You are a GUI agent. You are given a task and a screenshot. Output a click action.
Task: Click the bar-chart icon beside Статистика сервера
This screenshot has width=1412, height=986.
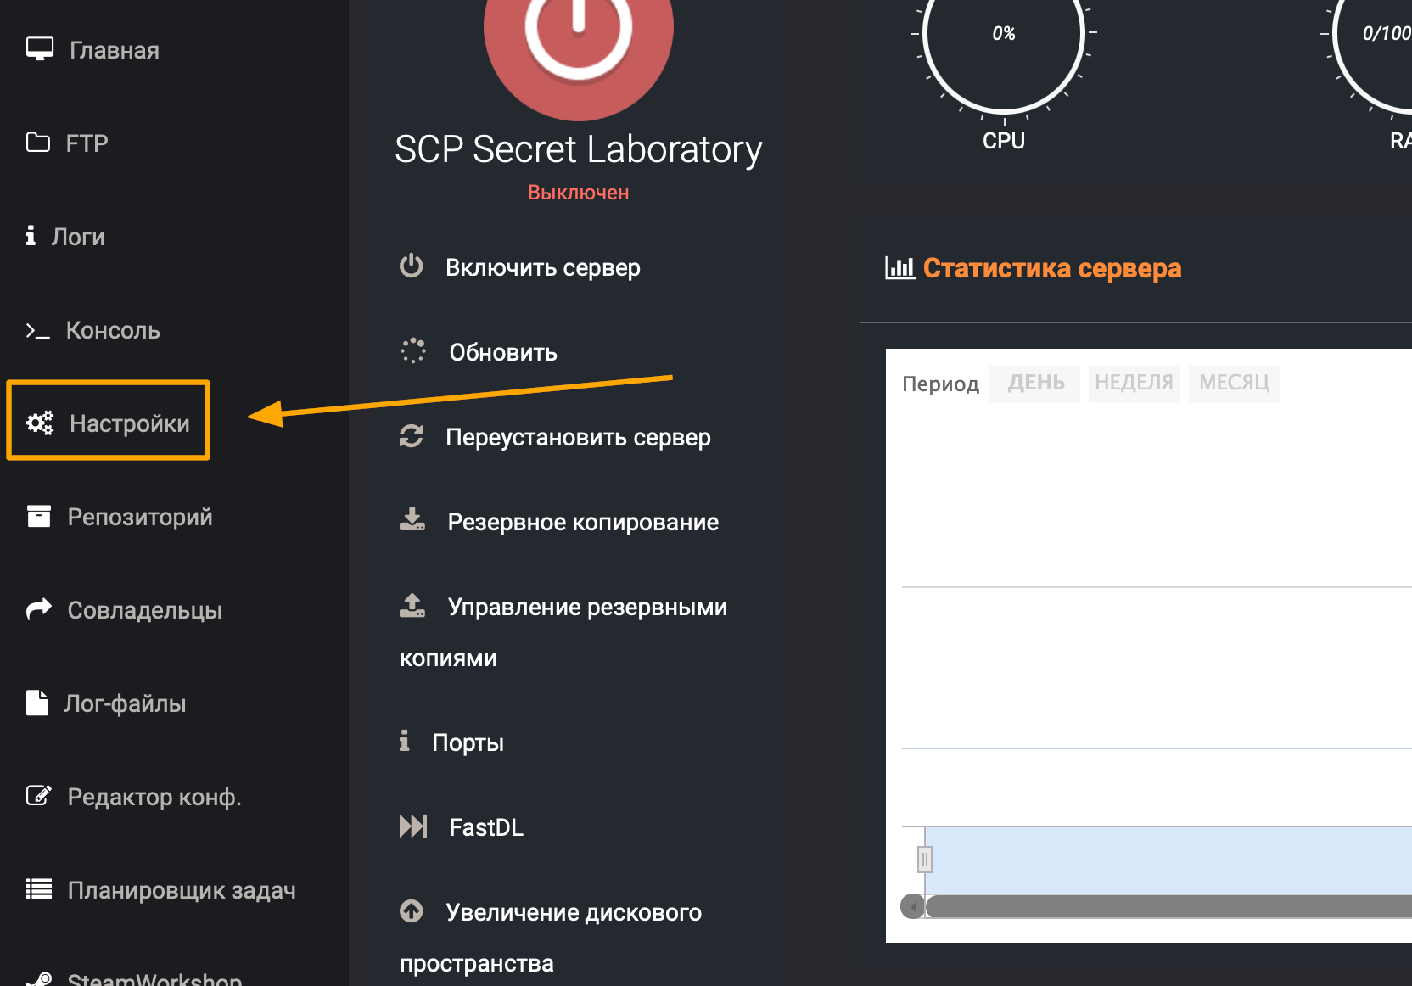click(900, 267)
